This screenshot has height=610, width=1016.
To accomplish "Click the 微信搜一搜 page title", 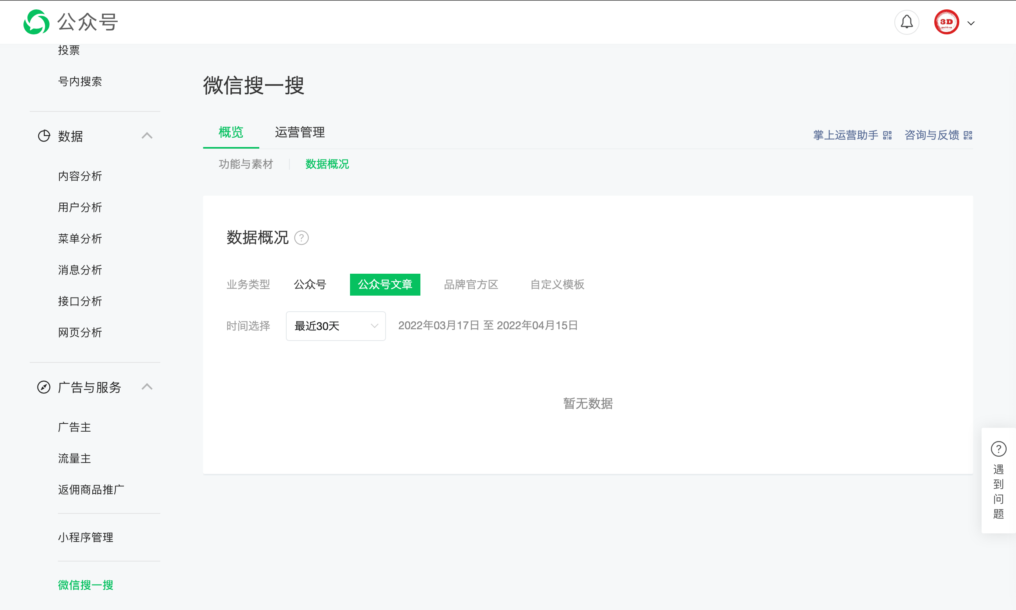I will click(253, 86).
